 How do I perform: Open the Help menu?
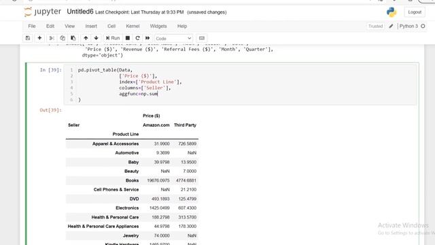(x=182, y=26)
